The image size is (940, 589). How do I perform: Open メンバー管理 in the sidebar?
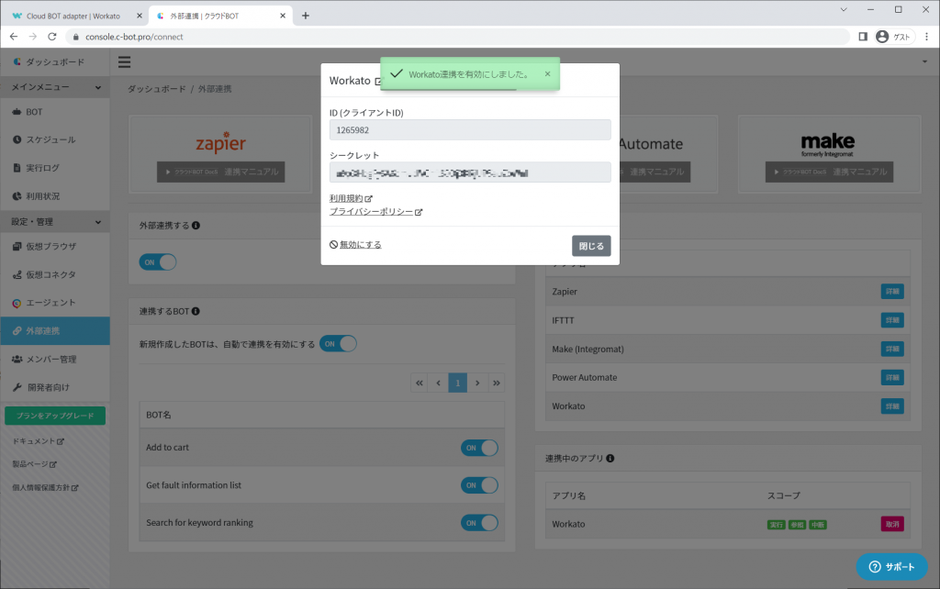pos(55,359)
